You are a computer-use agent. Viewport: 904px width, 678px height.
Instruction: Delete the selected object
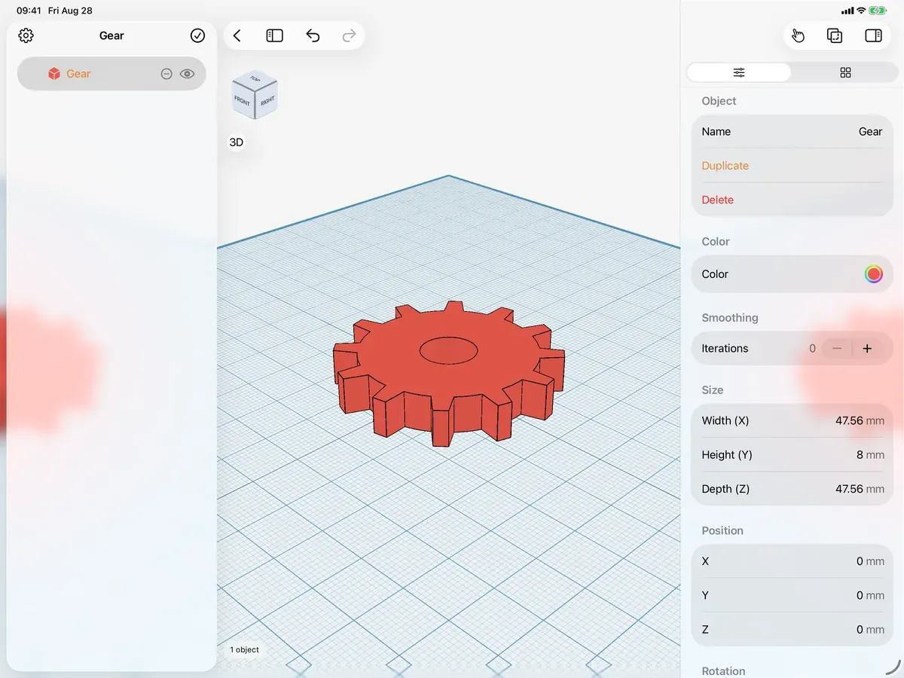click(x=717, y=200)
